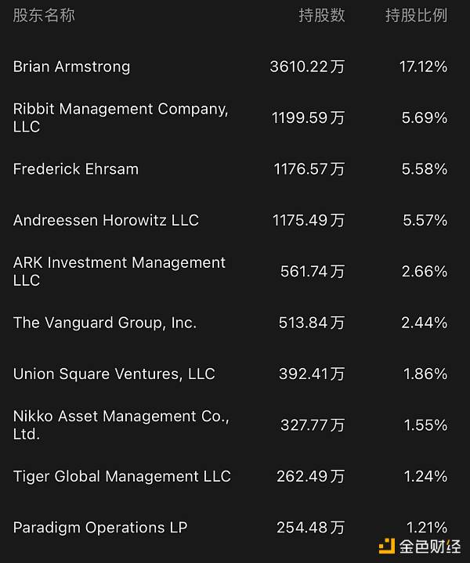Open The Vanguard Group, Inc. entry
Image resolution: width=470 pixels, height=563 pixels.
[105, 323]
